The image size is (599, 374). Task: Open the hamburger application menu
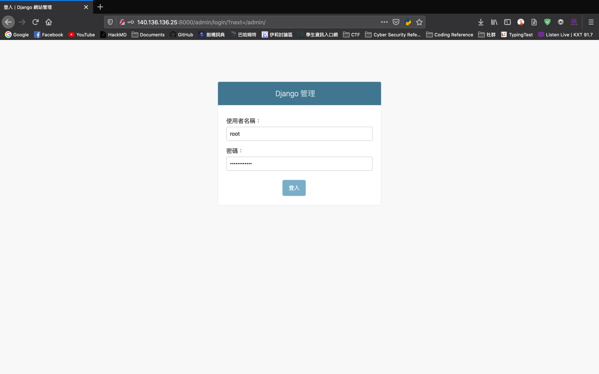(591, 22)
